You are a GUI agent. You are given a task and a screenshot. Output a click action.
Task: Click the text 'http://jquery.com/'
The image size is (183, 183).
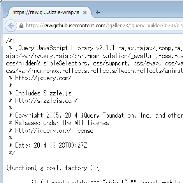point(43,78)
